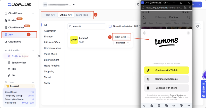Tap the home icon in phone toolbar
206x108 pixels.
(152, 106)
